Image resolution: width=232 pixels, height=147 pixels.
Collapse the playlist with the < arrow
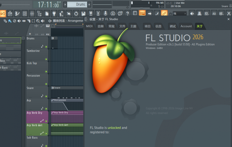[x=53, y=26]
